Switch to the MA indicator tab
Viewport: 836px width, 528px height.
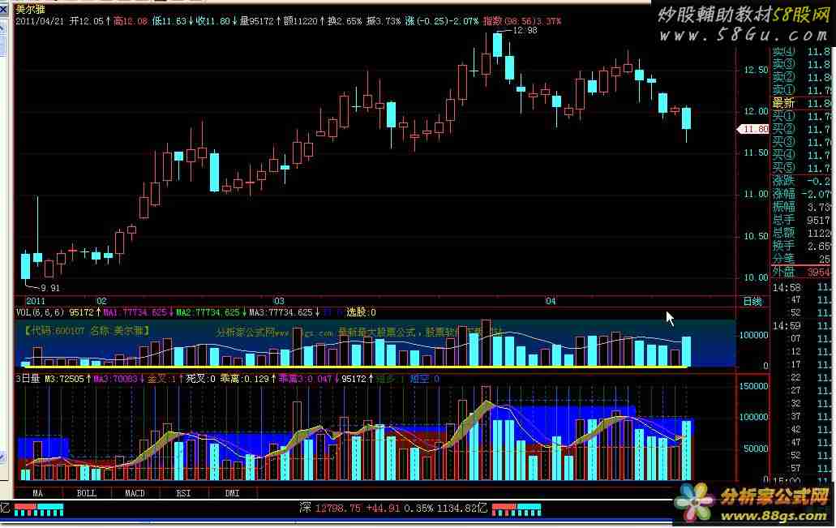point(38,493)
